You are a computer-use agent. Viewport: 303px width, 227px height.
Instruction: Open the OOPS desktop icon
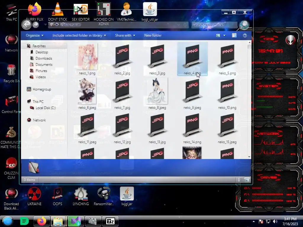(x=57, y=196)
